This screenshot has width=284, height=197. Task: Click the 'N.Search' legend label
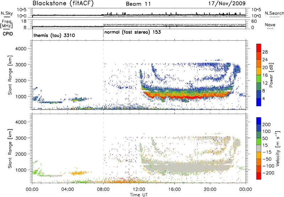274,13
